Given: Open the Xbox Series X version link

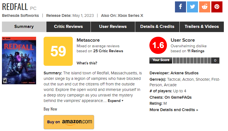Looking at the screenshot, I should point(130,15).
